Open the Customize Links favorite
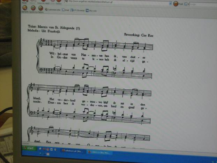The height and width of the screenshot is (163, 217). (53, 9)
